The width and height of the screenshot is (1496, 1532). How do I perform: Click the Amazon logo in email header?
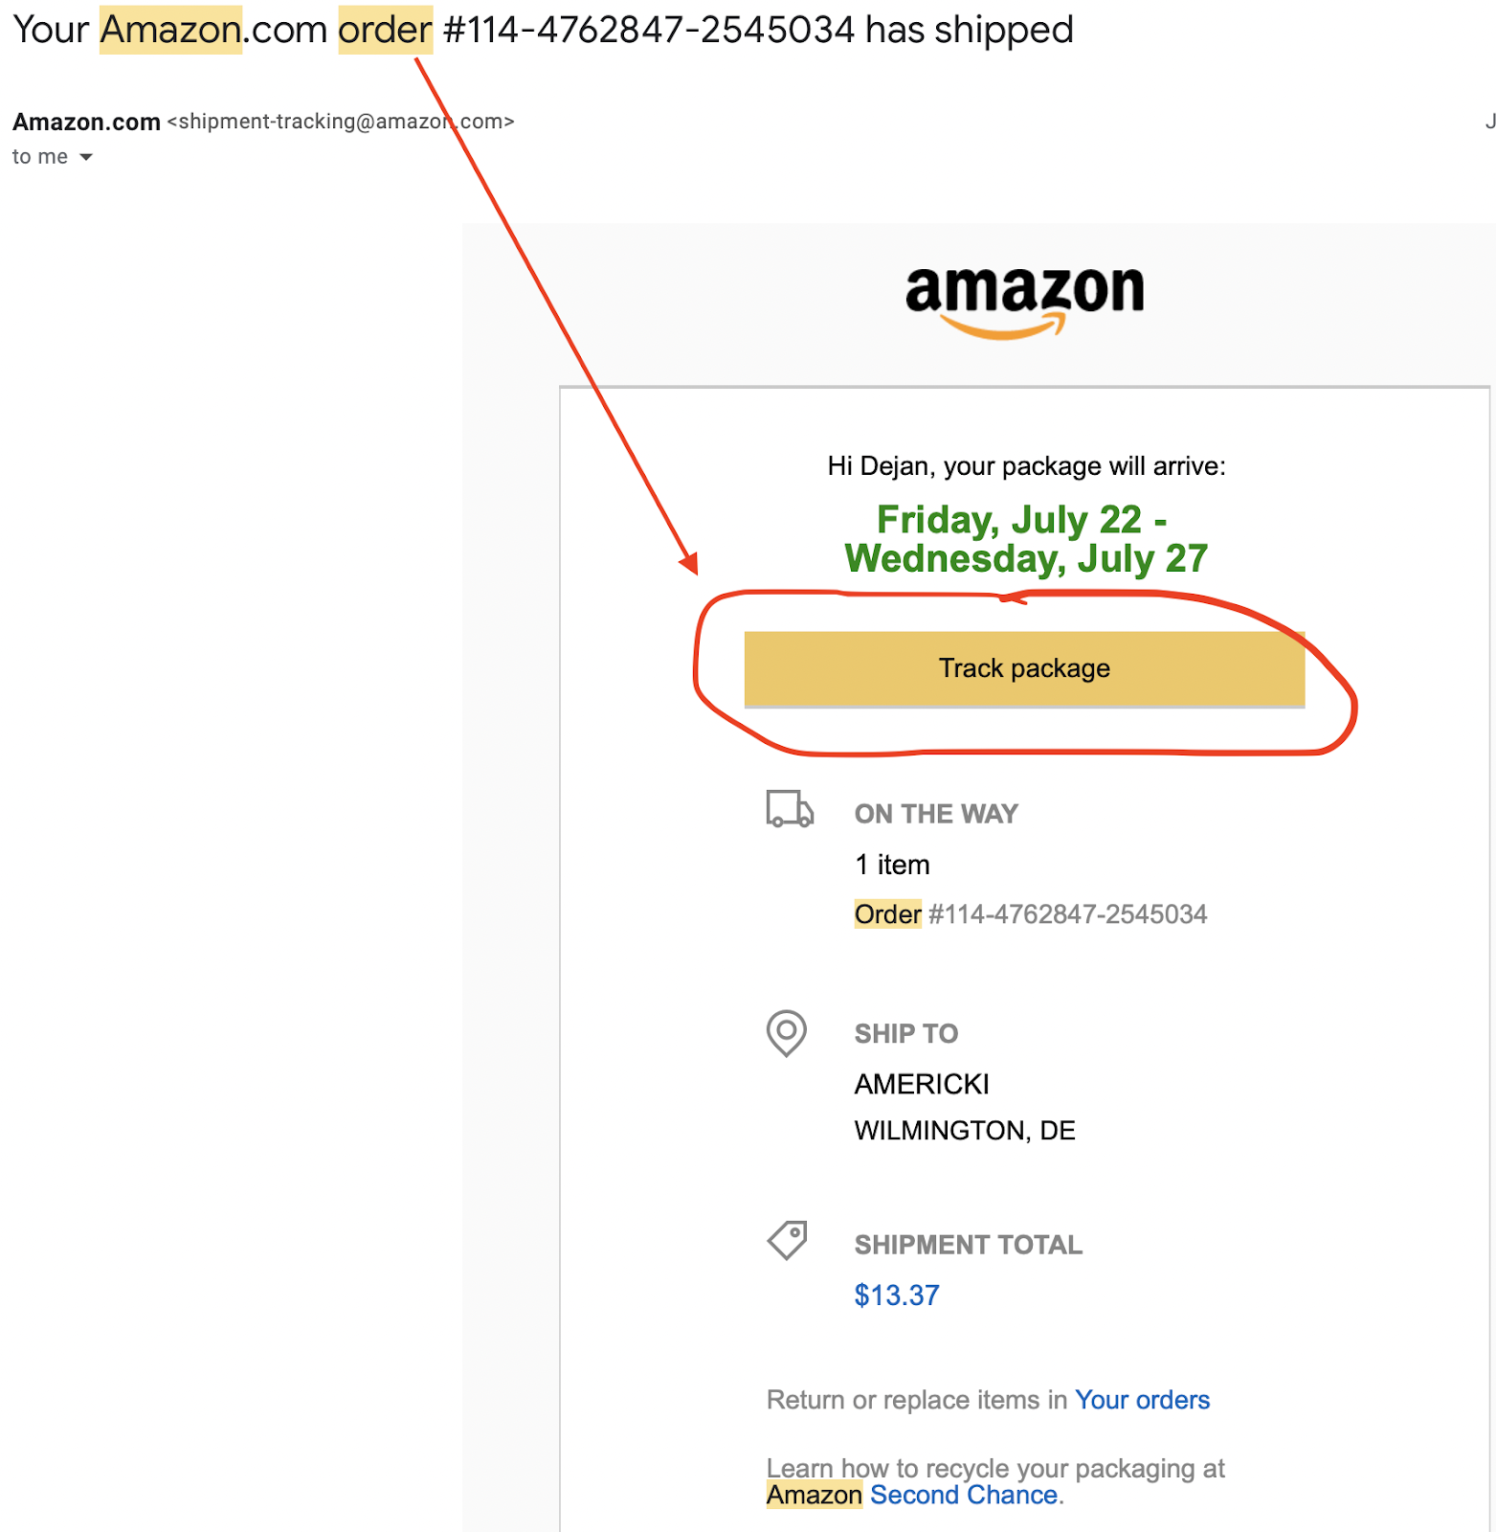(x=1024, y=300)
